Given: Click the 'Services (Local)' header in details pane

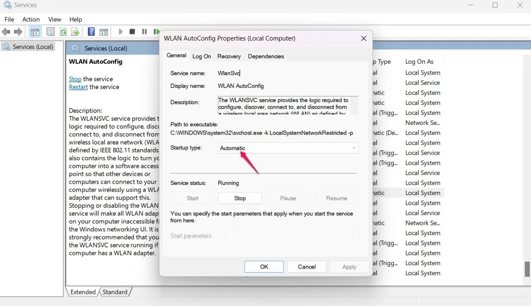Looking at the screenshot, I should tap(106, 49).
